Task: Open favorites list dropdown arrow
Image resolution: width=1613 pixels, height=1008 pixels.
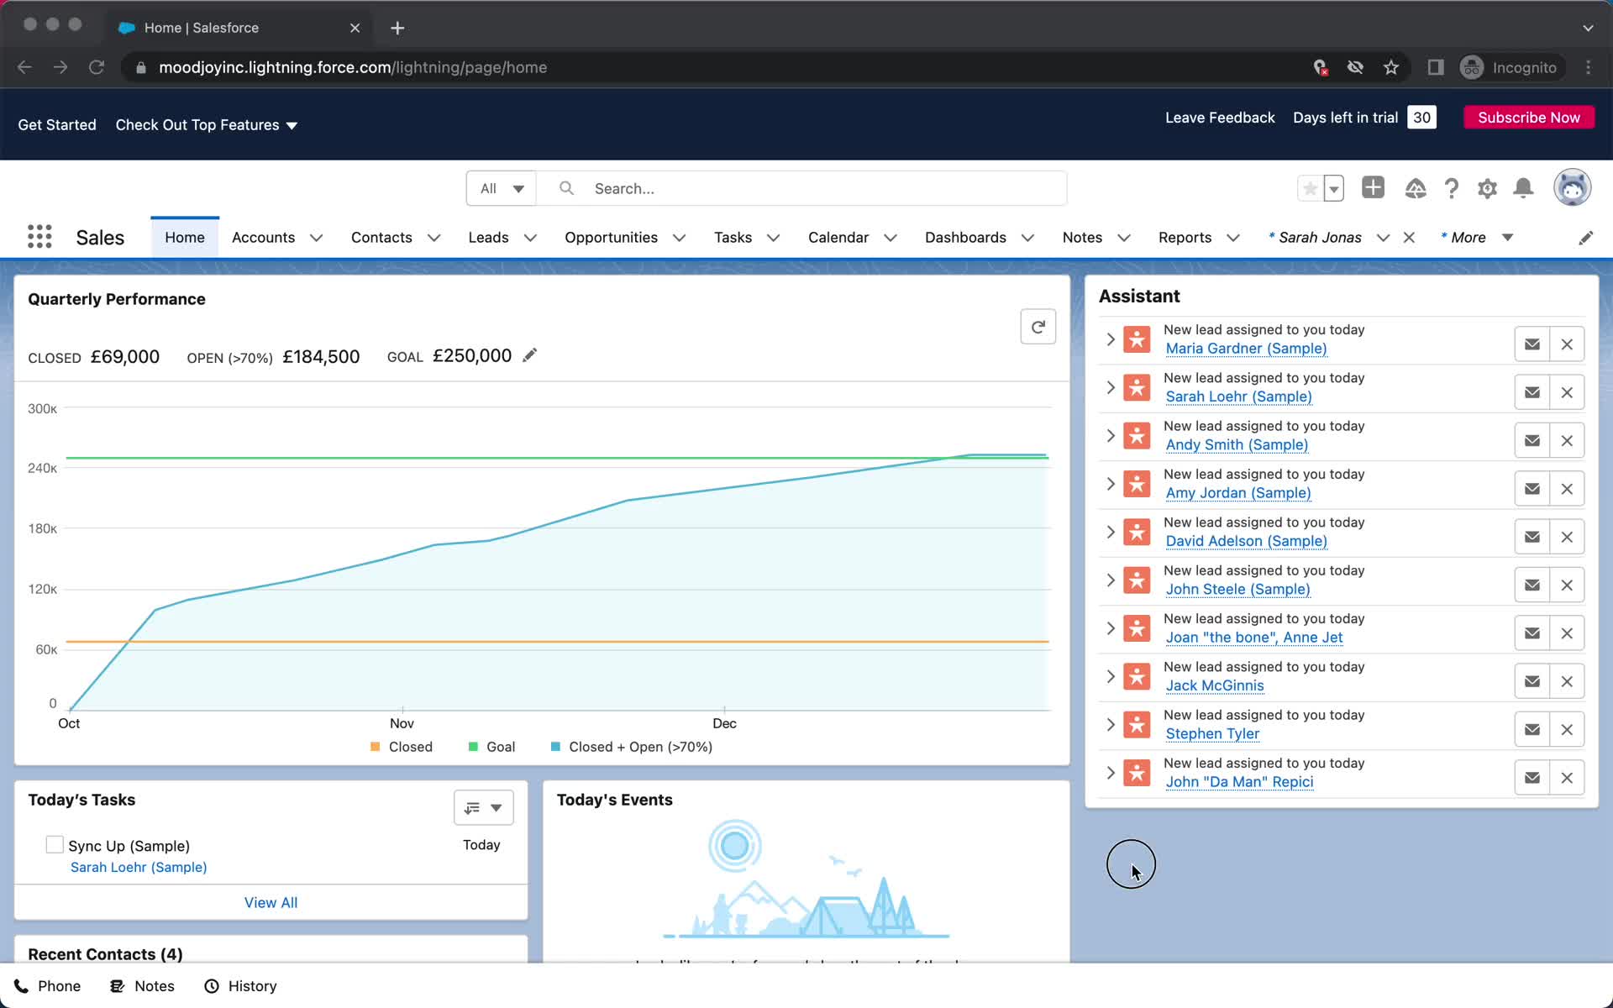Action: [x=1334, y=188]
